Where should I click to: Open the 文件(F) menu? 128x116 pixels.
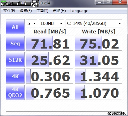point(9,11)
